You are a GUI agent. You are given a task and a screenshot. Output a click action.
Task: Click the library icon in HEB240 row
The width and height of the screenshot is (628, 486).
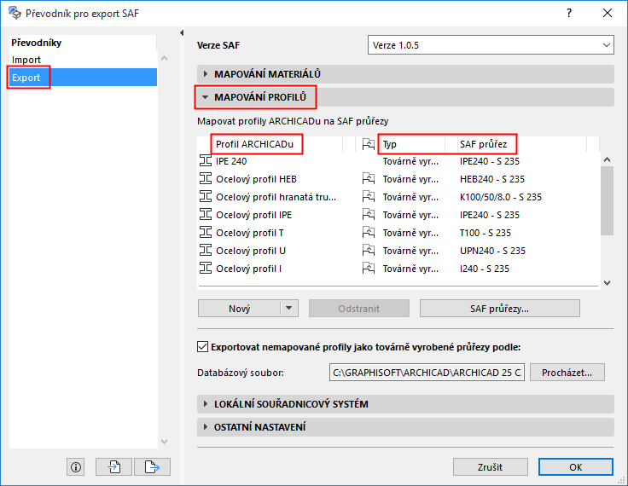[369, 179]
